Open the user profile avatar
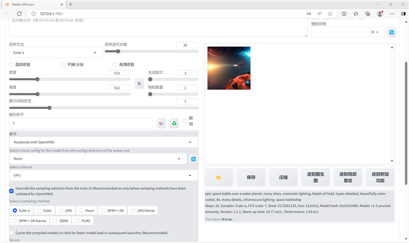Image resolution: width=409 pixels, height=243 pixels. (380, 14)
